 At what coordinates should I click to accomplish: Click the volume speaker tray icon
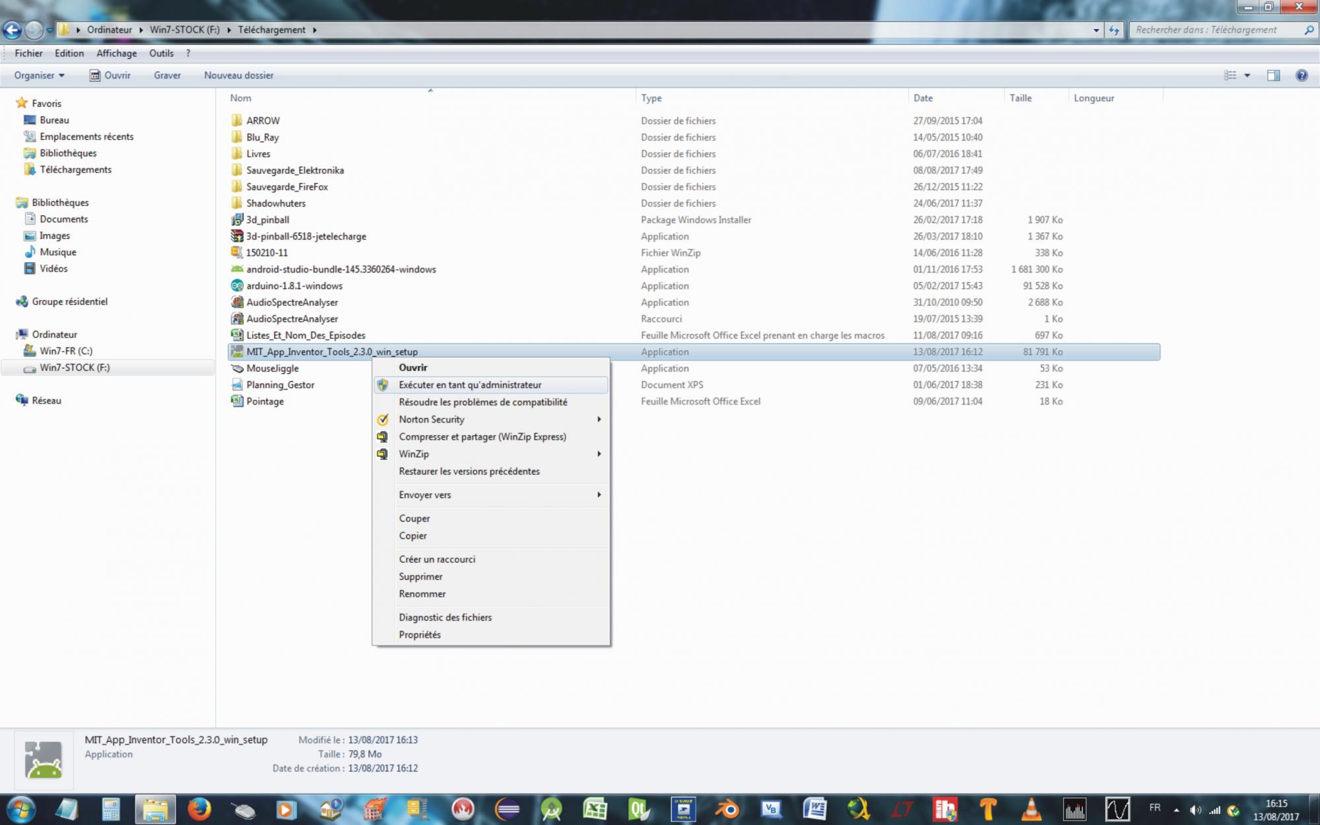tap(1195, 810)
